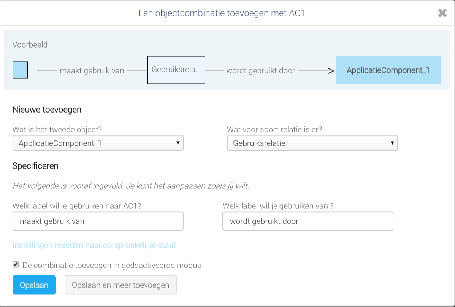Click 'Instellingen resetten naar oorspronkelijke staat' link
The height and width of the screenshot is (307, 455).
[x=94, y=245]
